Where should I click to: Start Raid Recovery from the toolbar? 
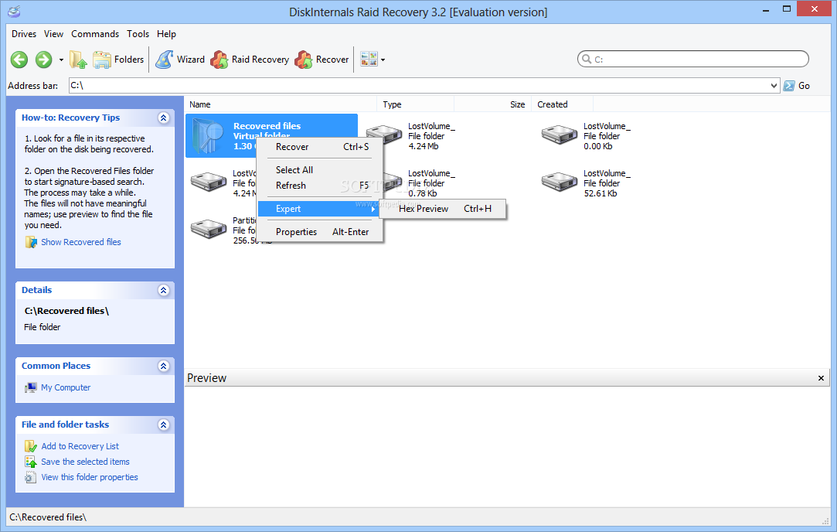tap(250, 60)
